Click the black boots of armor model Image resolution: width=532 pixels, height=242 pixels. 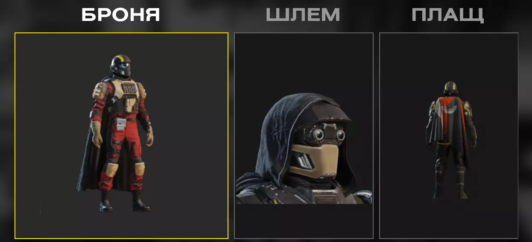(125, 201)
